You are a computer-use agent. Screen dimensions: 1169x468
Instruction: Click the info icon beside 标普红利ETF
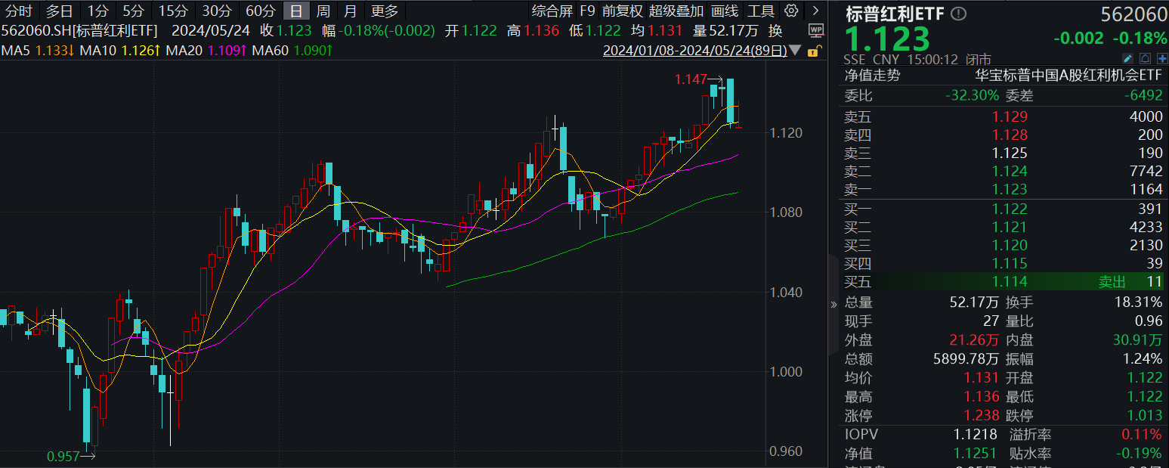958,14
